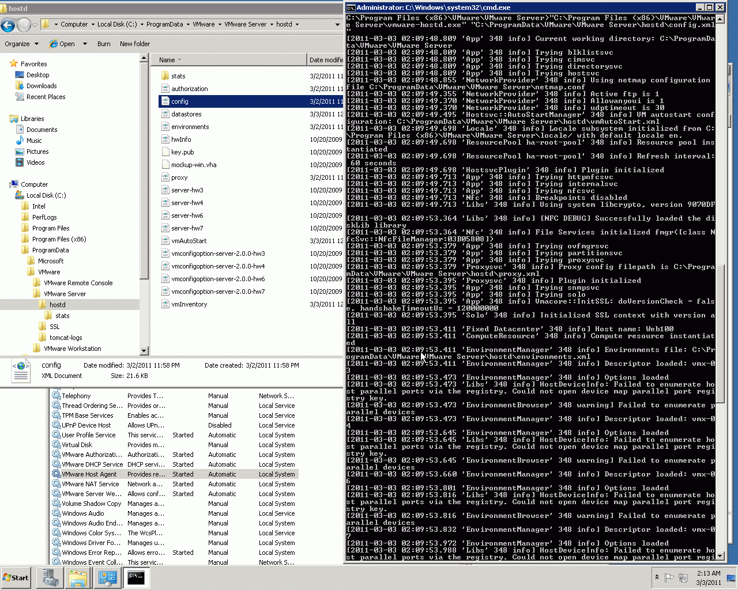Select the VMware DHCP Service row

click(175, 464)
